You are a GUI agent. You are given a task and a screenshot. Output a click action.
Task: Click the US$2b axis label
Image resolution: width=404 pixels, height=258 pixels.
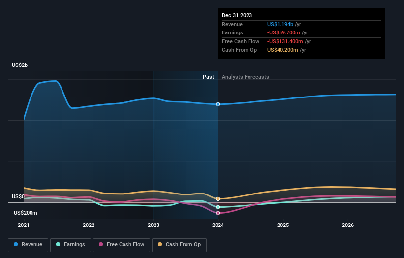click(20, 65)
